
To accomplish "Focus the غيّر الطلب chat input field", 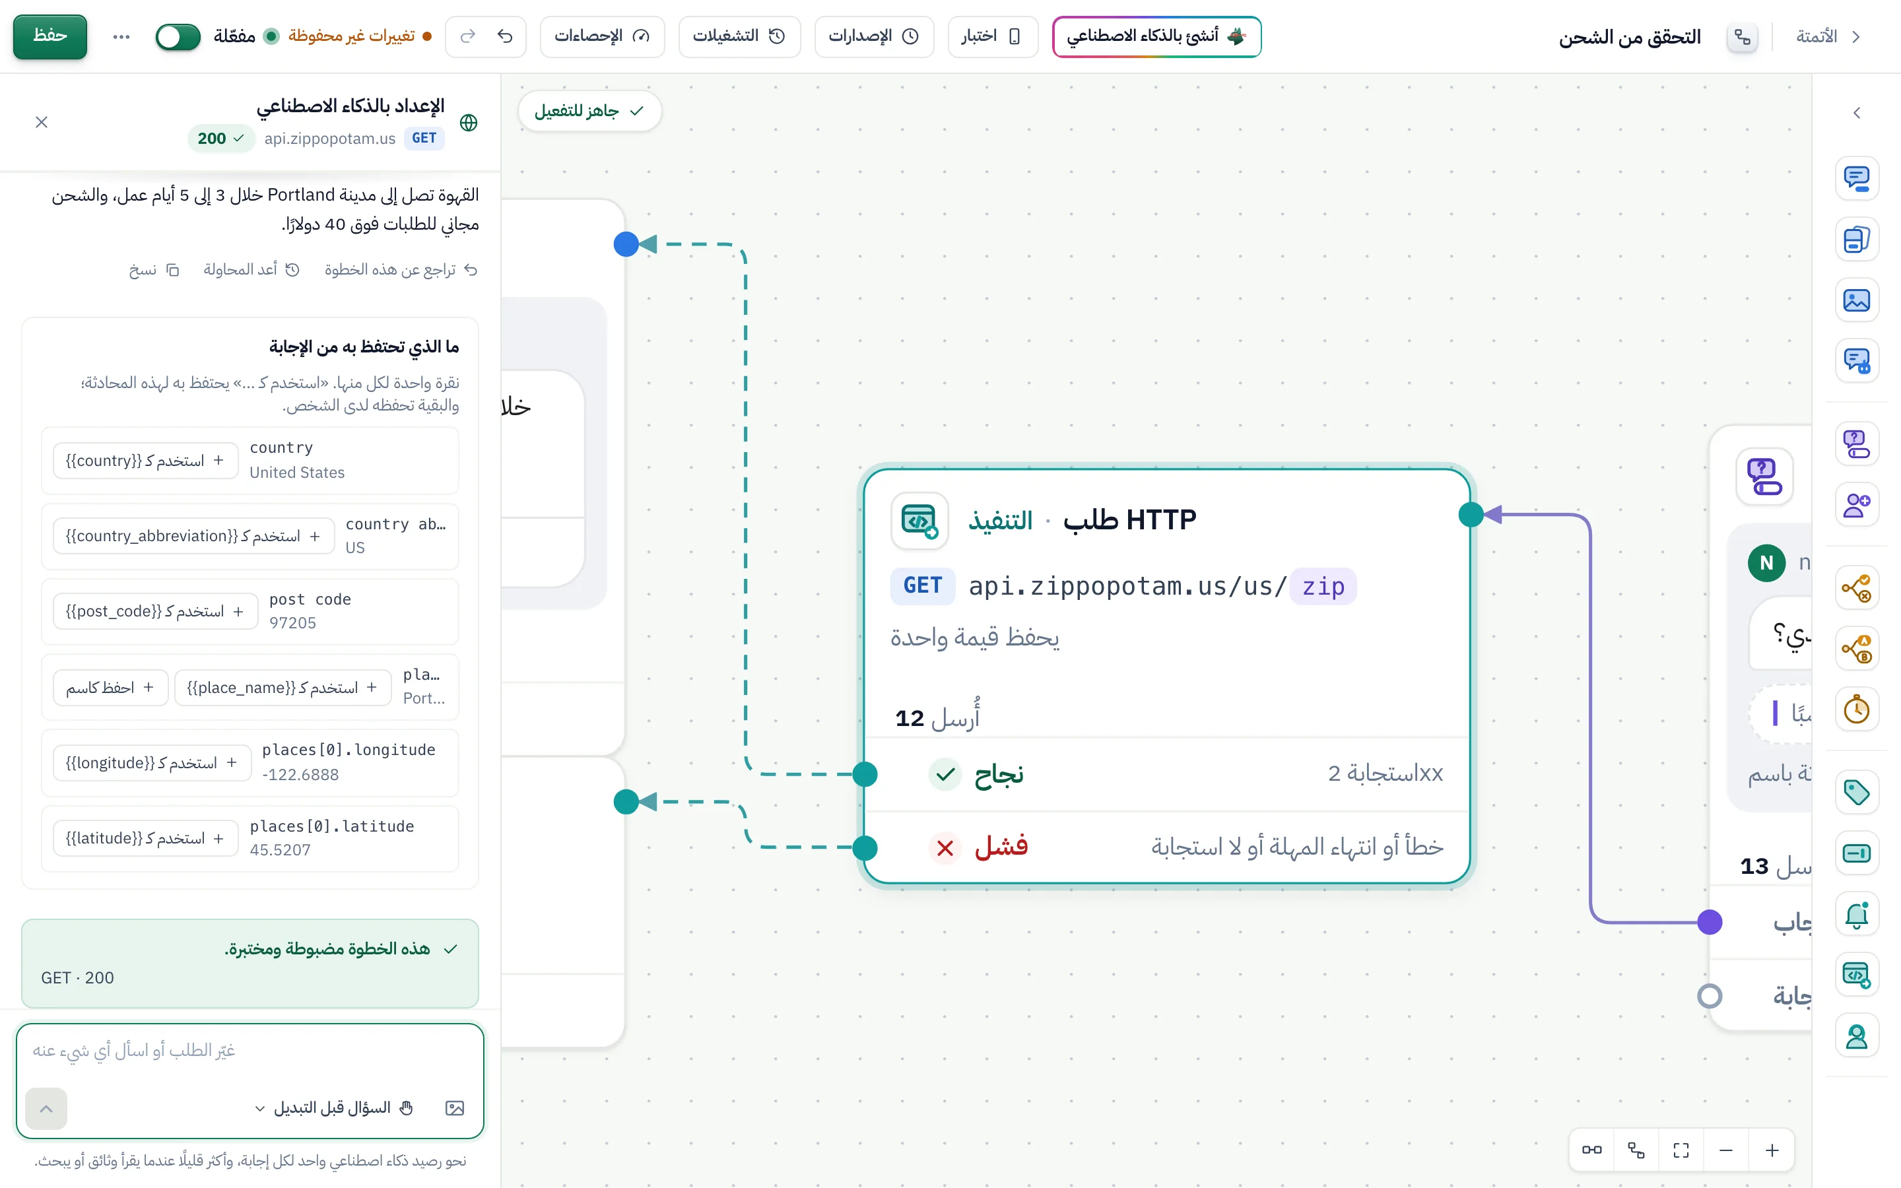I will (250, 1051).
